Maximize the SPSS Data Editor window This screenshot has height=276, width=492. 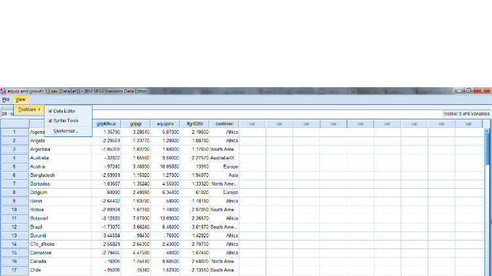470,90
